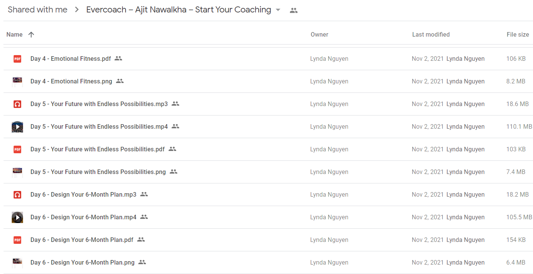Click last modified Nov 2, 2021 in Day 5 .mp3 row
Viewport: 533px width, 274px height.
(x=428, y=104)
